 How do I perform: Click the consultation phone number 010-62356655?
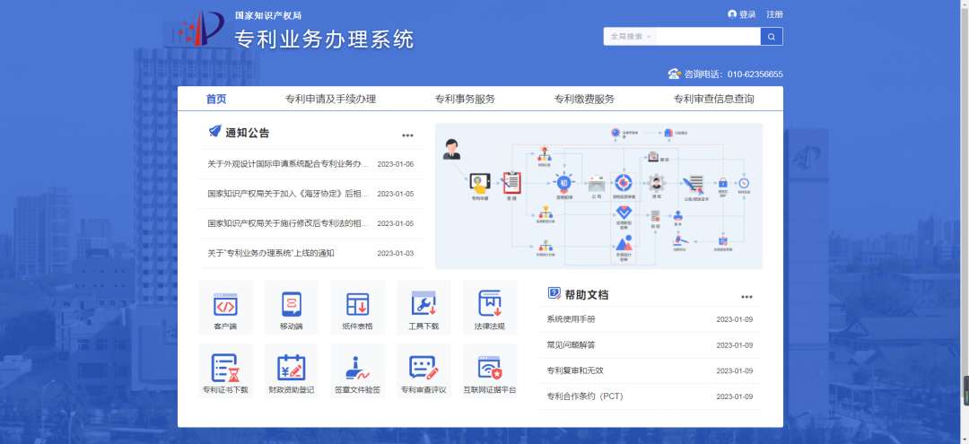click(x=755, y=74)
